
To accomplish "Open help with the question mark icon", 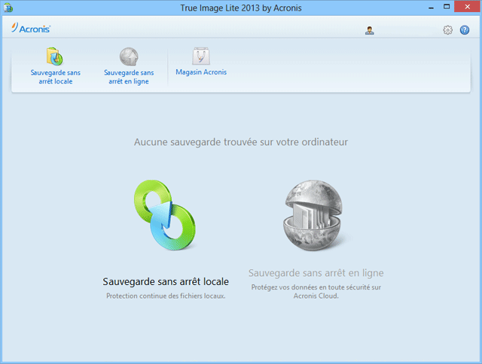I will pos(465,30).
